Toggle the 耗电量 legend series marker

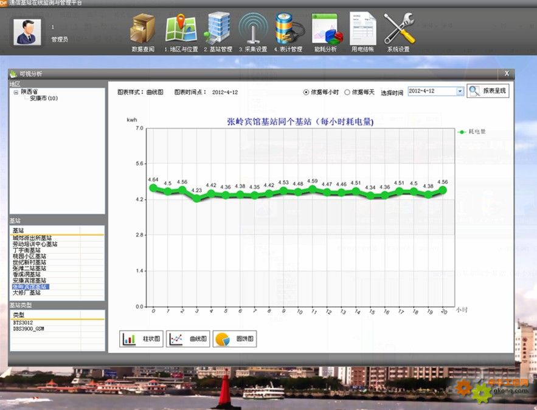coord(463,131)
